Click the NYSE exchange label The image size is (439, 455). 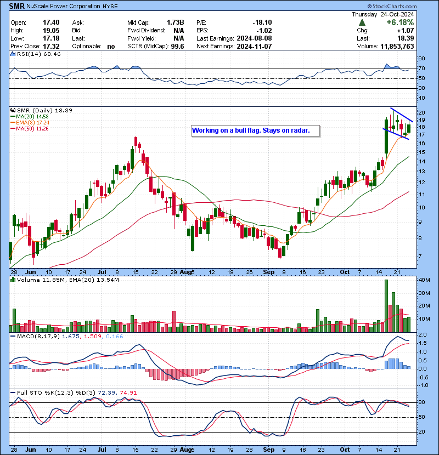(110, 7)
